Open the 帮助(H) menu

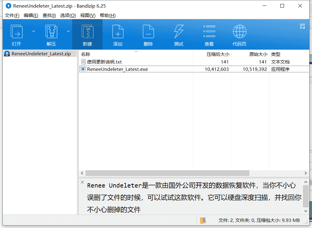107,16
